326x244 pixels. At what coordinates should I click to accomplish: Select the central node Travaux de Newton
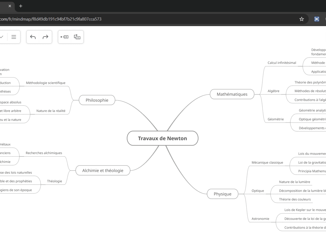coord(162,138)
